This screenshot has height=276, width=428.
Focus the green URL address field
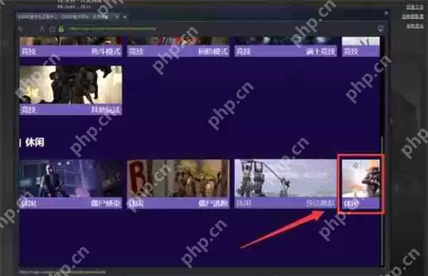(112, 29)
